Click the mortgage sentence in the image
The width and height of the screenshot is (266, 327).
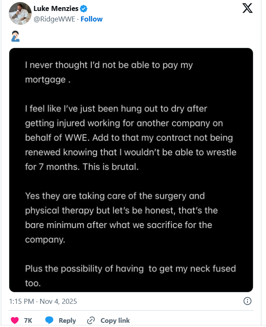pyautogui.click(x=109, y=72)
